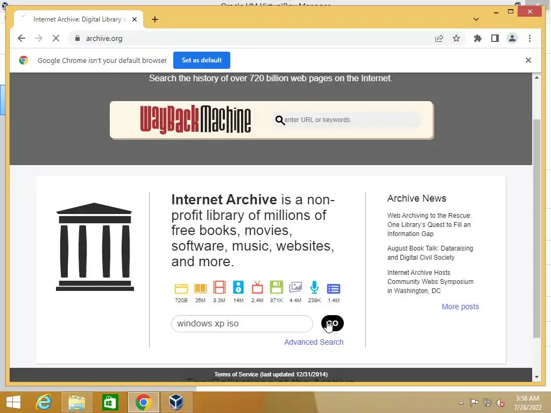Select the Internet Archive: Digital Library tab
This screenshot has height=413, width=551.
[79, 19]
